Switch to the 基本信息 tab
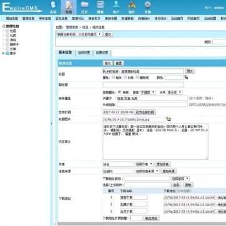The image size is (226, 226). click(65, 52)
